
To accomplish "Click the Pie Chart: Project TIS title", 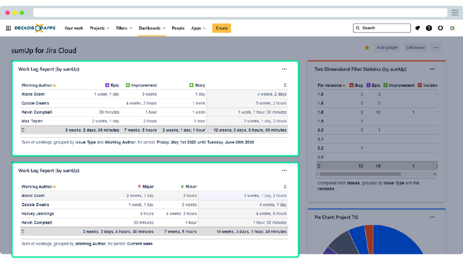I will 336,217.
